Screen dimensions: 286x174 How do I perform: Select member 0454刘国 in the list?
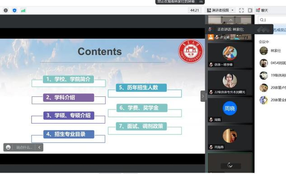pyautogui.click(x=272, y=63)
